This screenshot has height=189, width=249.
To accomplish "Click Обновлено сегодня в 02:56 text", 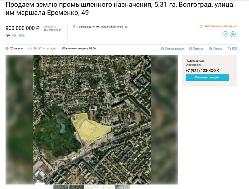I will [79, 48].
